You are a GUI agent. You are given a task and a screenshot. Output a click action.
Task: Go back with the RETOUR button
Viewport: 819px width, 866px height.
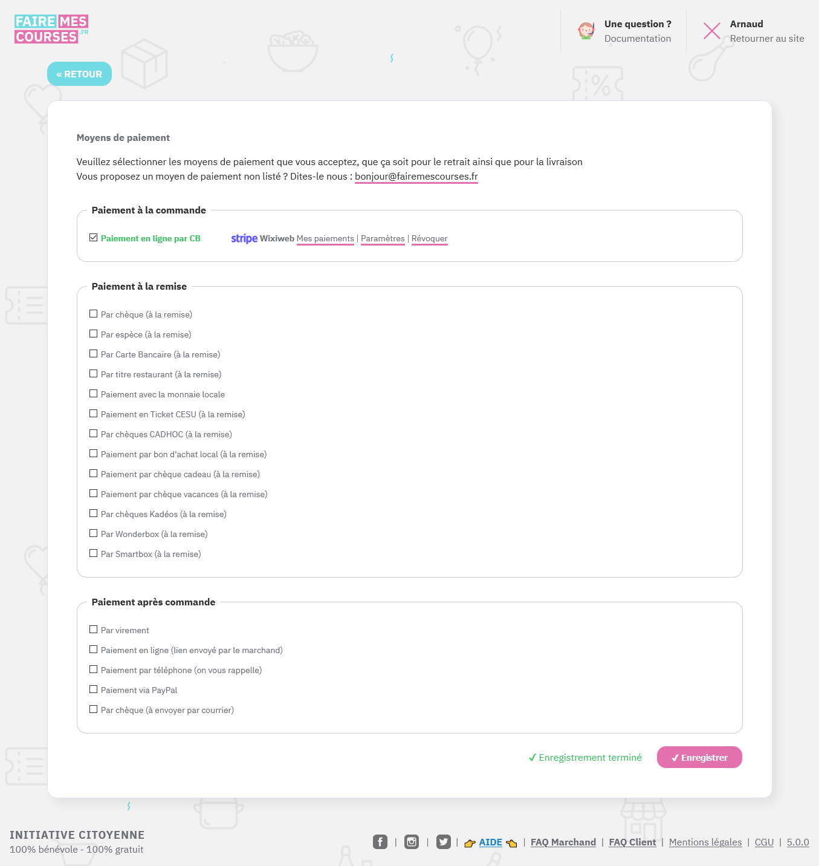pyautogui.click(x=79, y=74)
